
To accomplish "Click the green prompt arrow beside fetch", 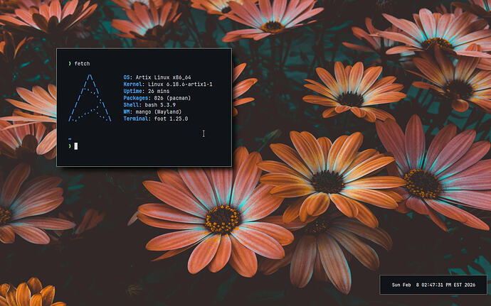I will coord(69,63).
